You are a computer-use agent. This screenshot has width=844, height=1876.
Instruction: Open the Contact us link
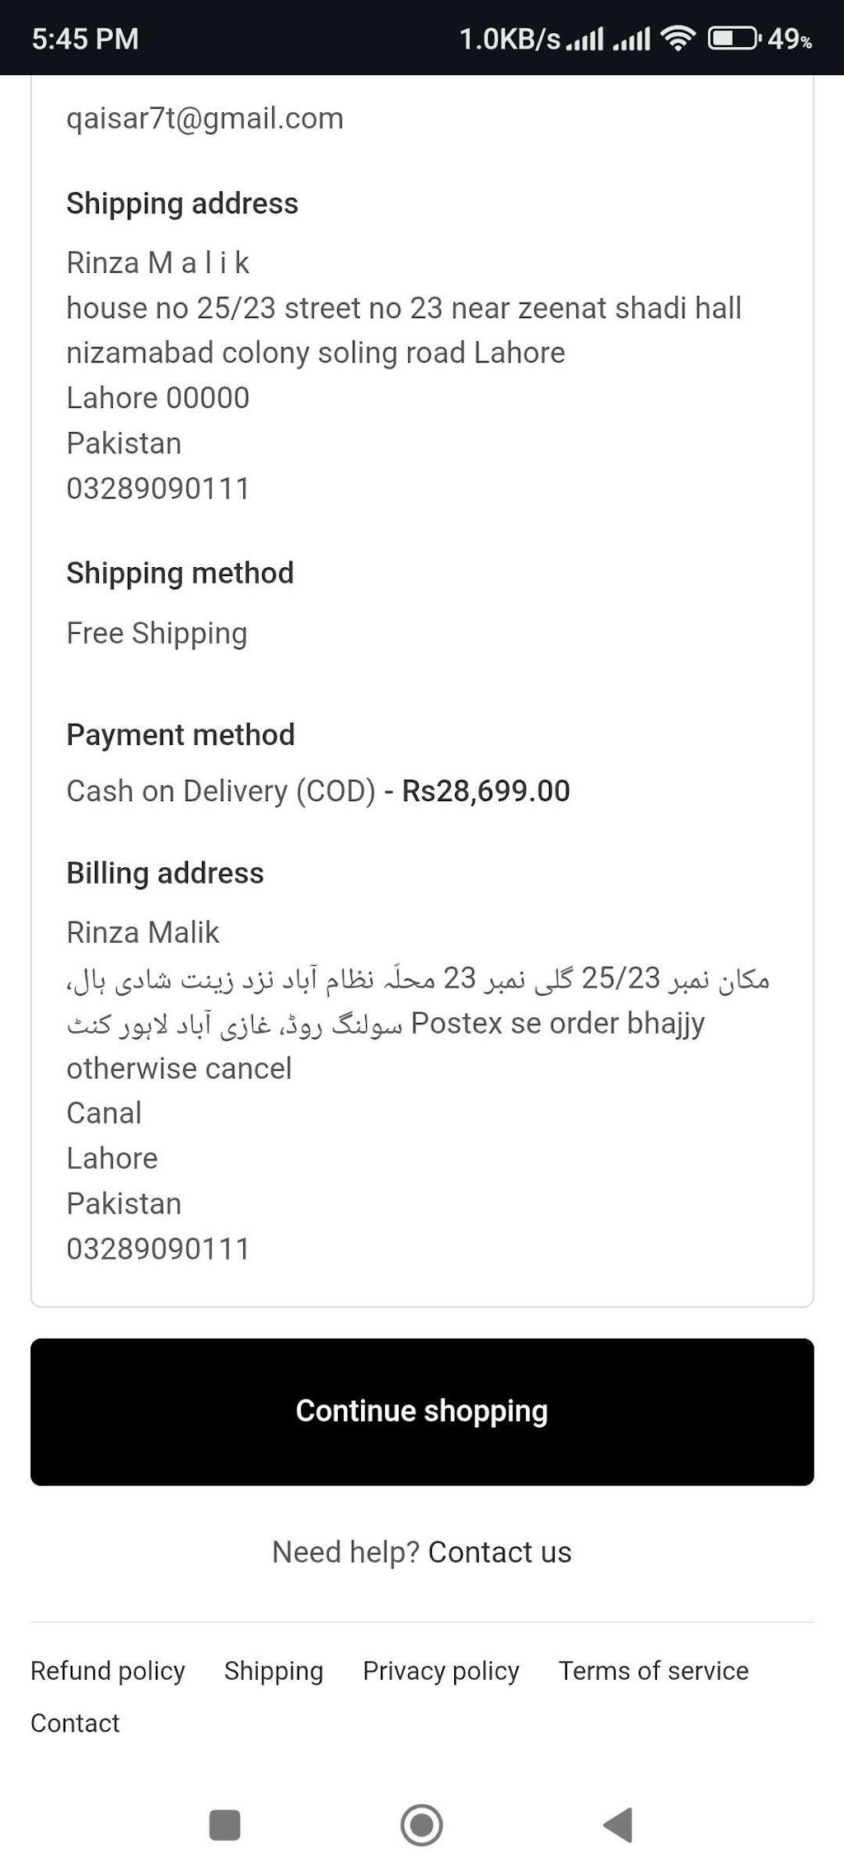[499, 1552]
